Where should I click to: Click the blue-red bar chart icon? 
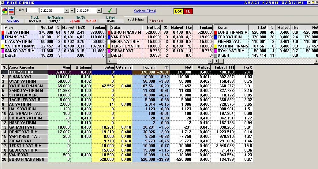click(x=11, y=11)
